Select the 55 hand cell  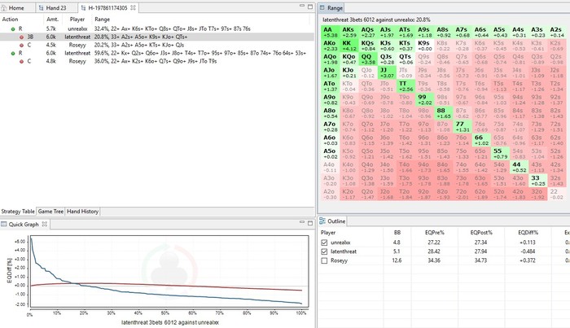coord(500,154)
